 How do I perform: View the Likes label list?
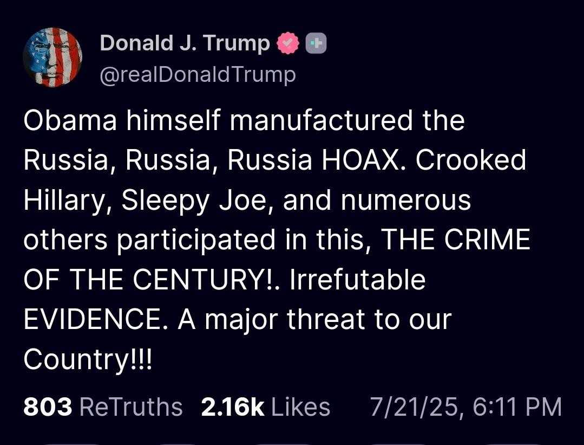pos(300,407)
